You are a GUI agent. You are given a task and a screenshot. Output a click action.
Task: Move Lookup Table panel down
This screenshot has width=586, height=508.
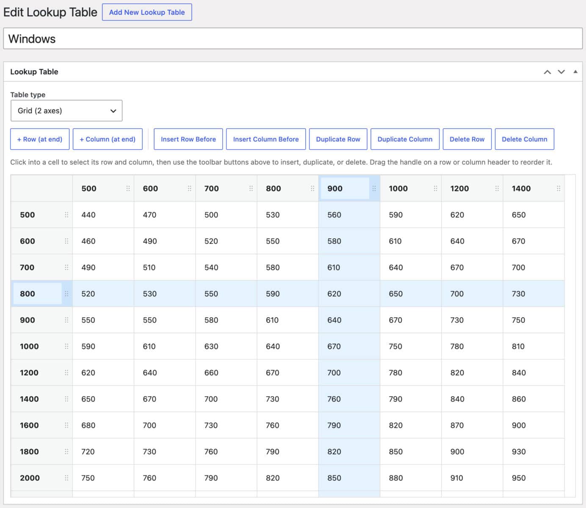561,72
